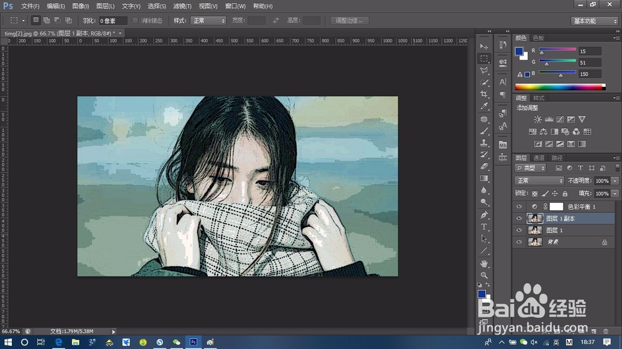Hide the 背景 layer
Viewport: 622px width, 349px height.
click(x=519, y=242)
